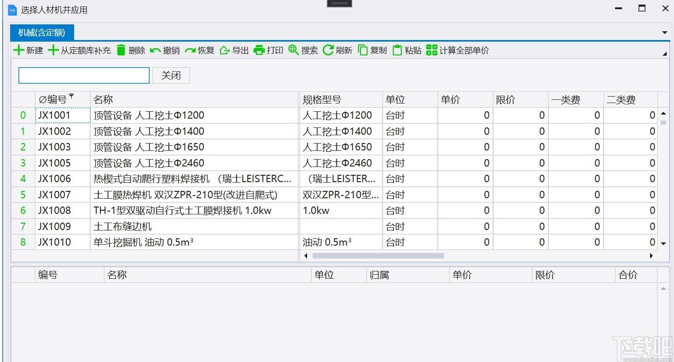Click the 刷新 refresh icon
The height and width of the screenshot is (362, 674).
click(328, 50)
